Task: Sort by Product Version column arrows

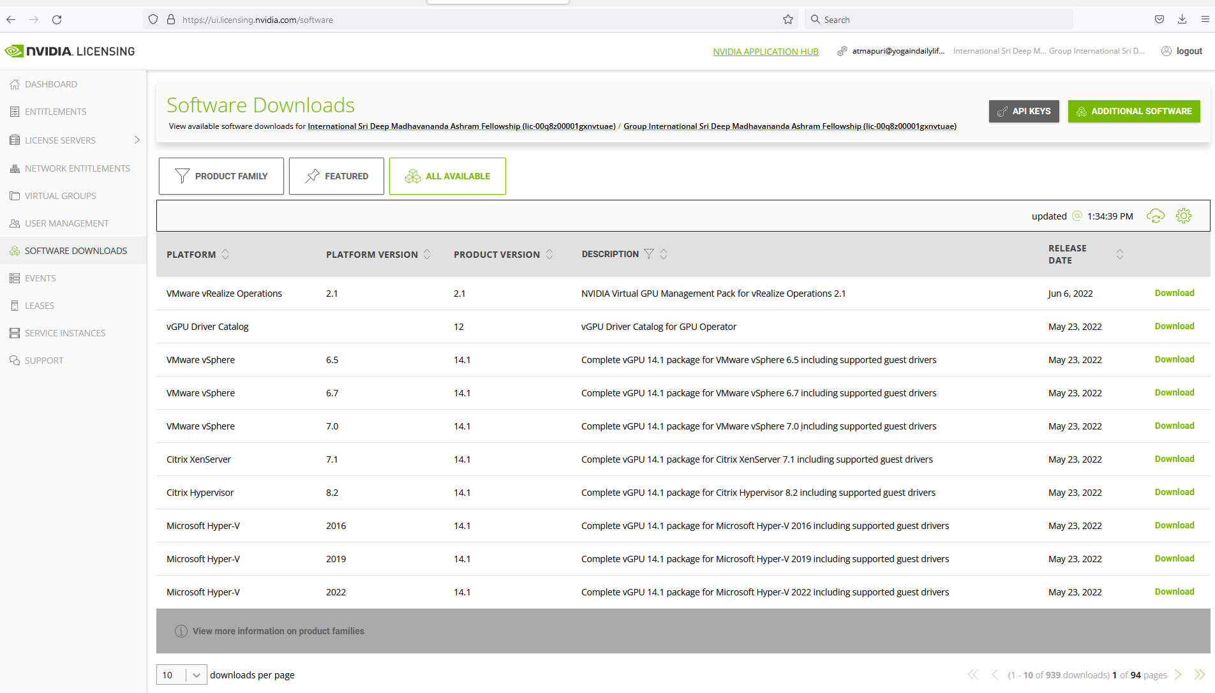Action: pos(549,254)
